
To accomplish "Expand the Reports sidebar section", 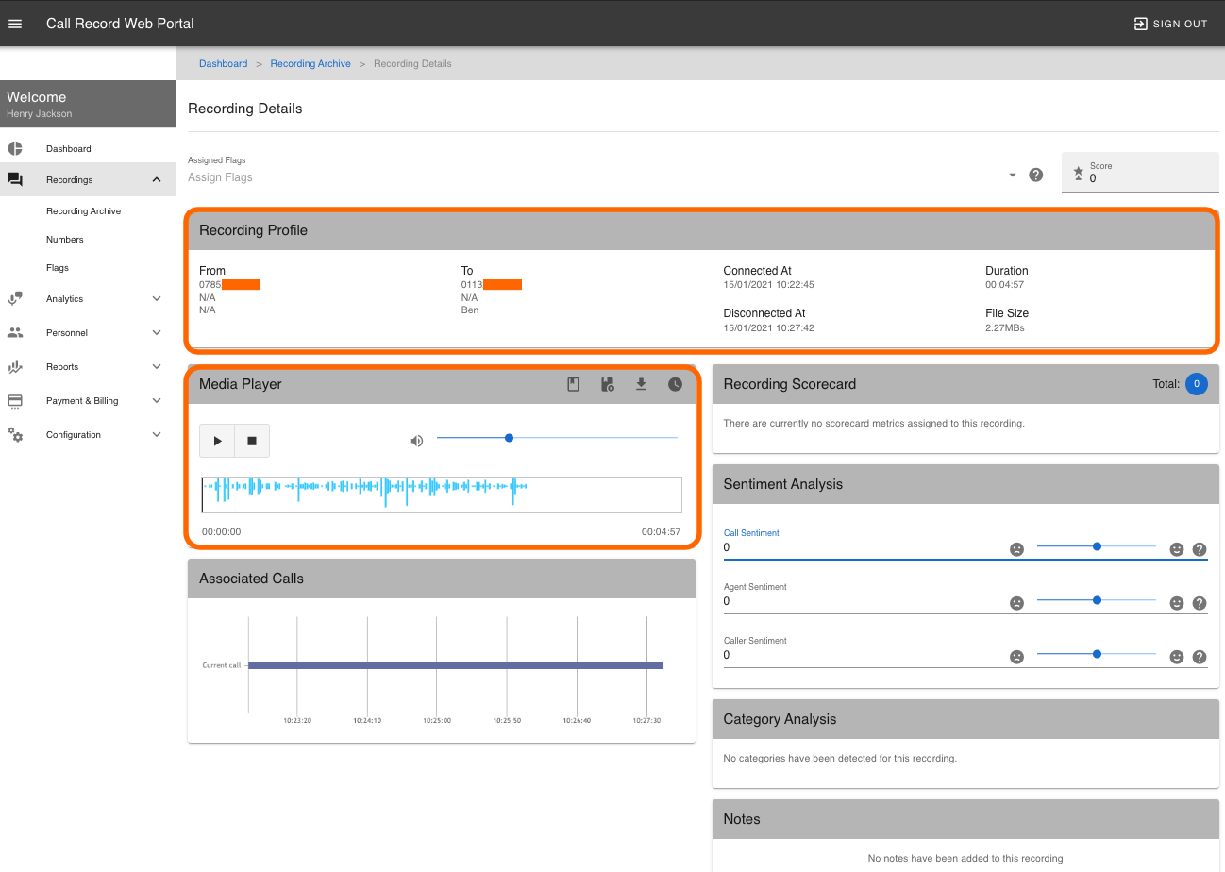I will pos(88,367).
